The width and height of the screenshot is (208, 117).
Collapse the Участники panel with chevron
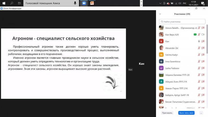coord(160,14)
